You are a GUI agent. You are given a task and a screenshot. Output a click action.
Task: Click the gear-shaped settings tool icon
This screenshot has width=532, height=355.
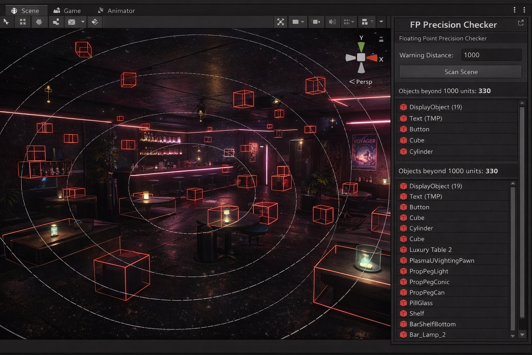(39, 22)
